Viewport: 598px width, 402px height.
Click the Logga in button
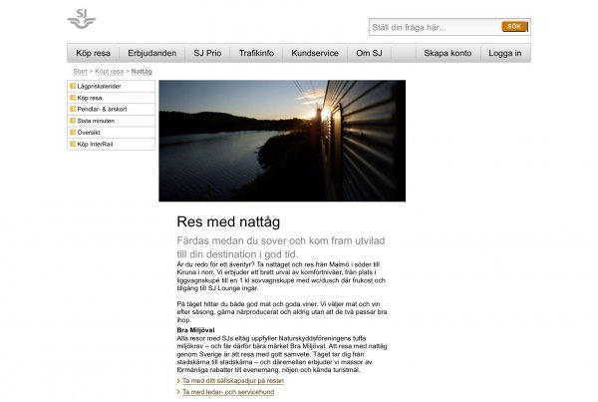click(504, 53)
